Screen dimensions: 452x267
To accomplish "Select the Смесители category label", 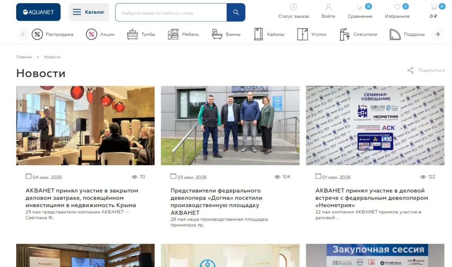I will pos(365,34).
